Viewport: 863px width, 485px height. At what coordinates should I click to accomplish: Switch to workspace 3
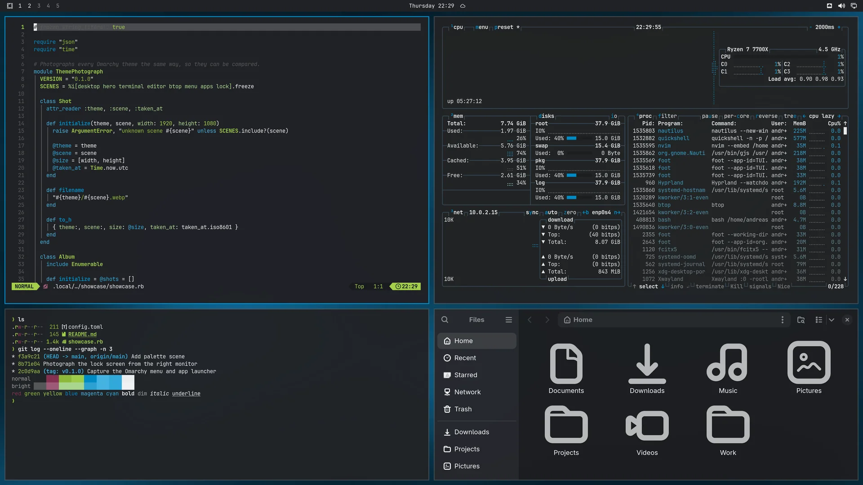39,6
